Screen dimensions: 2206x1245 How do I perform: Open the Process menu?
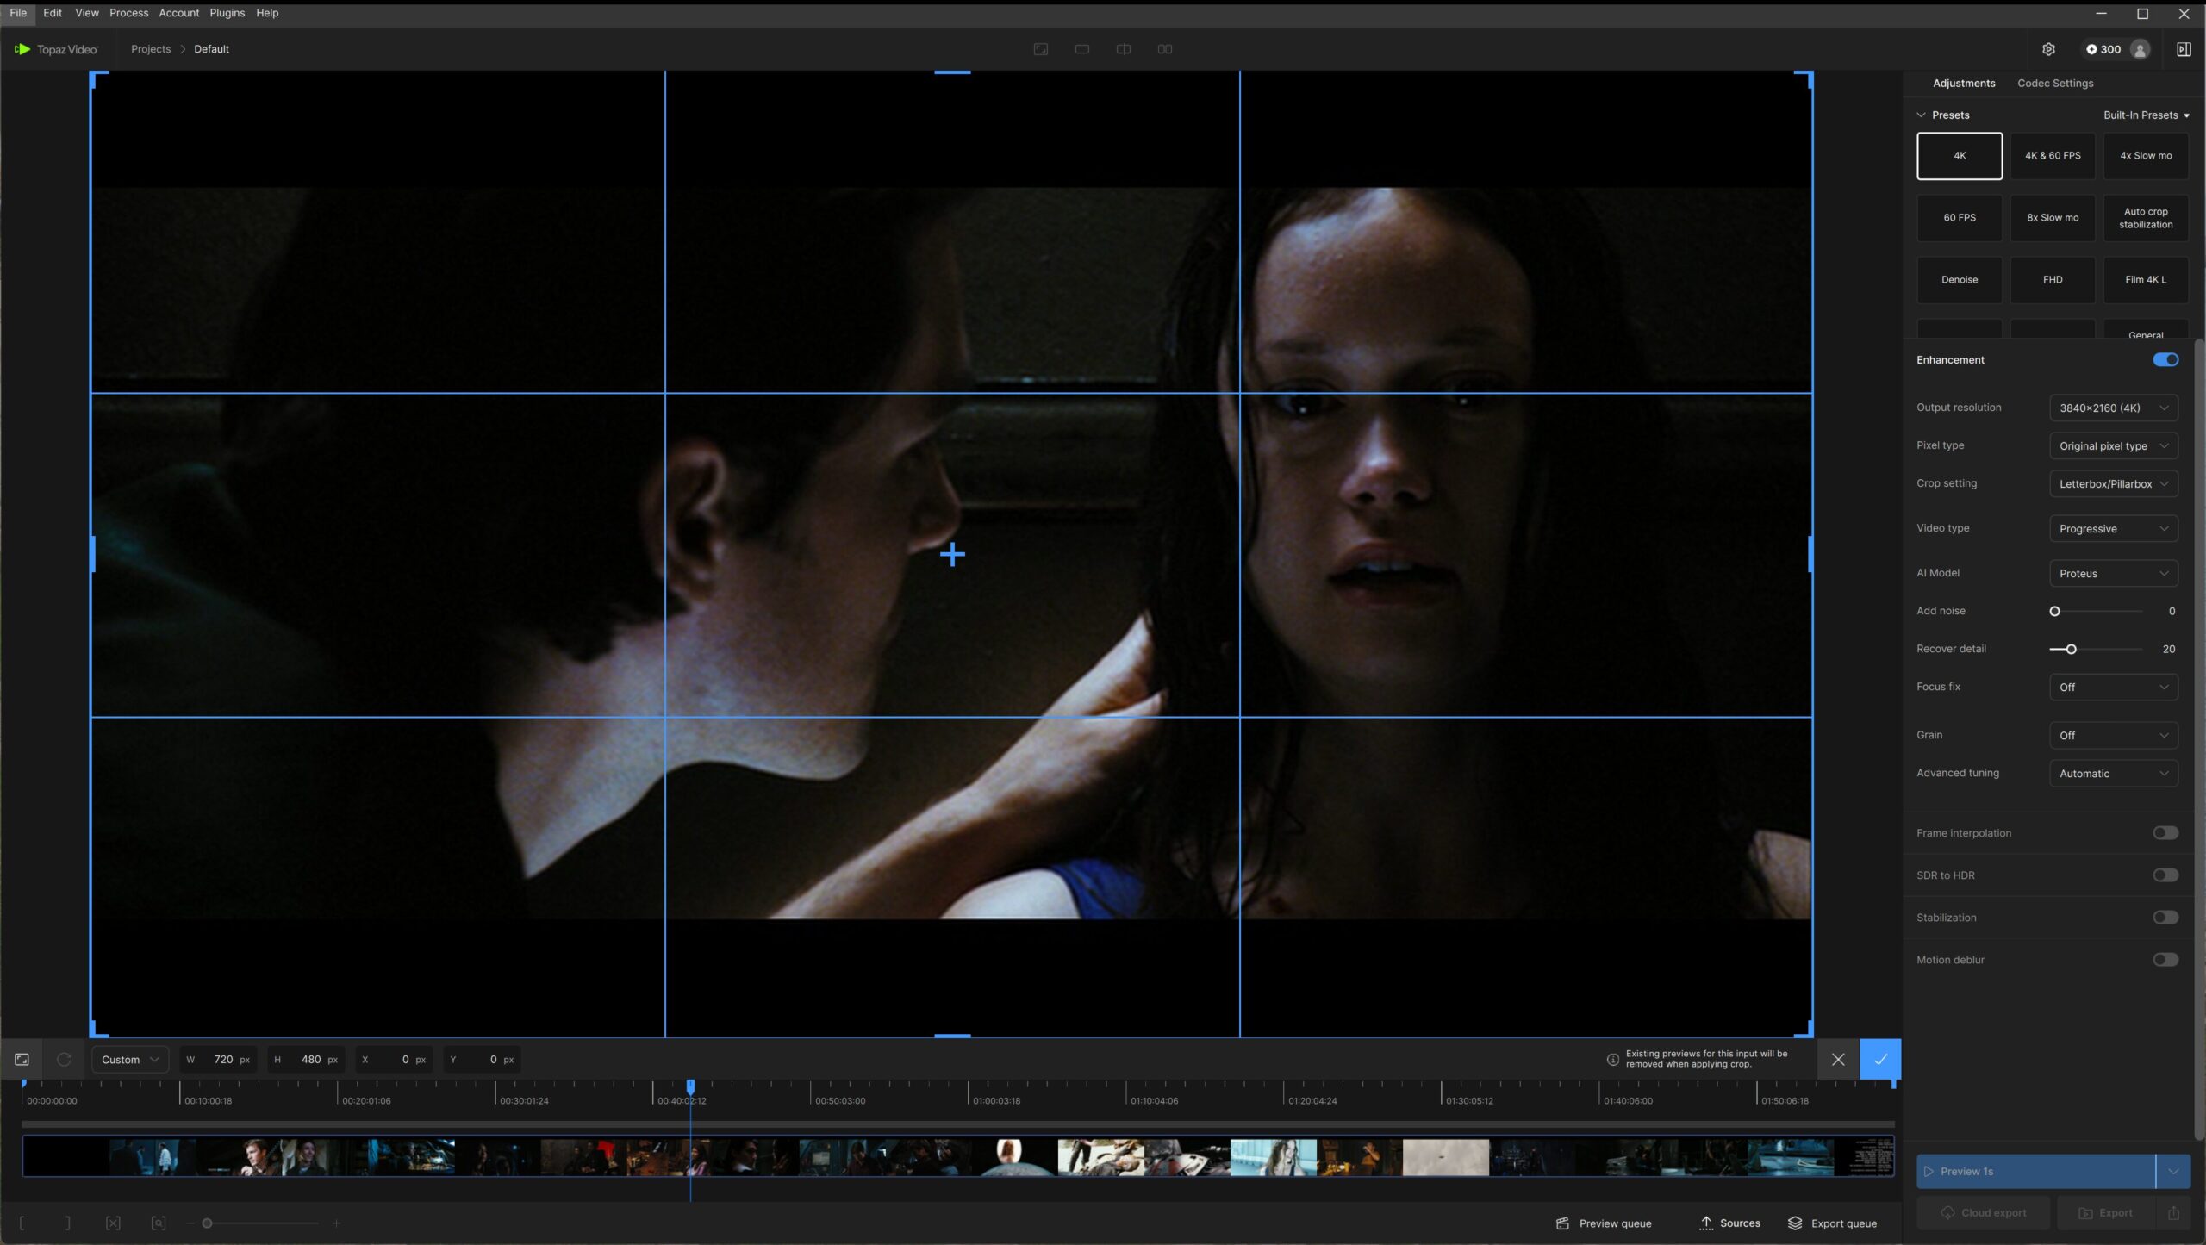point(128,13)
